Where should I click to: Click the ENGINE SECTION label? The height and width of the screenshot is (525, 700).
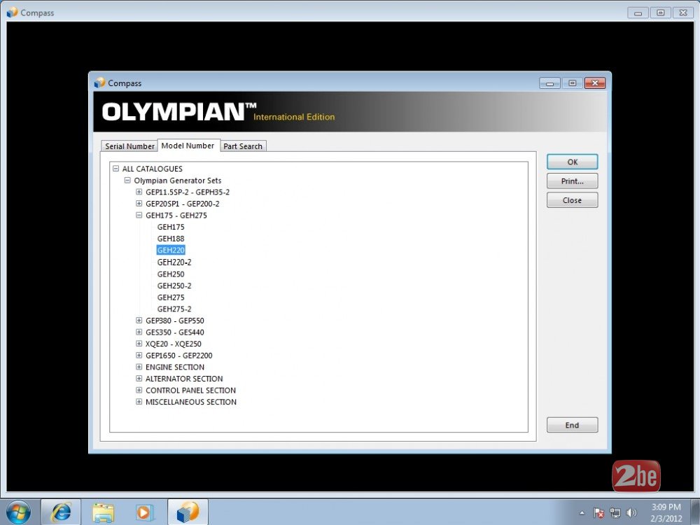pos(175,367)
